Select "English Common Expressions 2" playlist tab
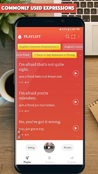Image resolution: width=98 pixels, height=174 pixels. pos(39,47)
